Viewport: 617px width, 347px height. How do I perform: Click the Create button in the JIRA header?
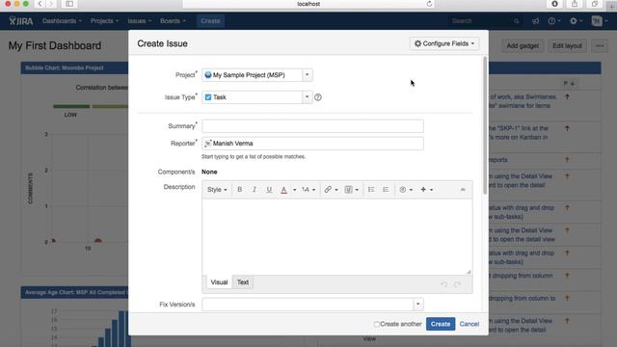[x=210, y=21]
